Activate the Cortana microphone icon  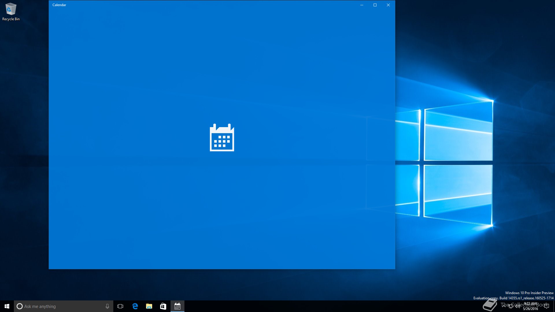click(107, 306)
